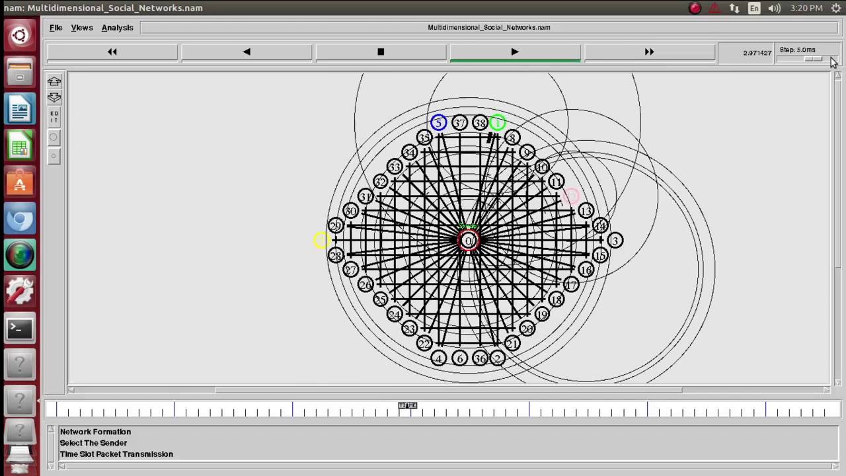Viewport: 846px width, 476px height.
Task: Select 'Time Slot Packet Transmission' annotation
Action: click(x=116, y=454)
